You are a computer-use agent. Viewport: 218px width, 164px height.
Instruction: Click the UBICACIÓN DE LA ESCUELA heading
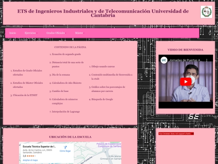coord(70,137)
